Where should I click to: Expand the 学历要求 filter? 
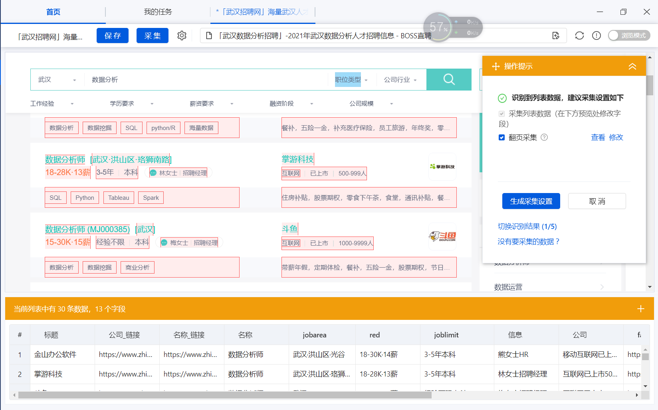coord(132,104)
